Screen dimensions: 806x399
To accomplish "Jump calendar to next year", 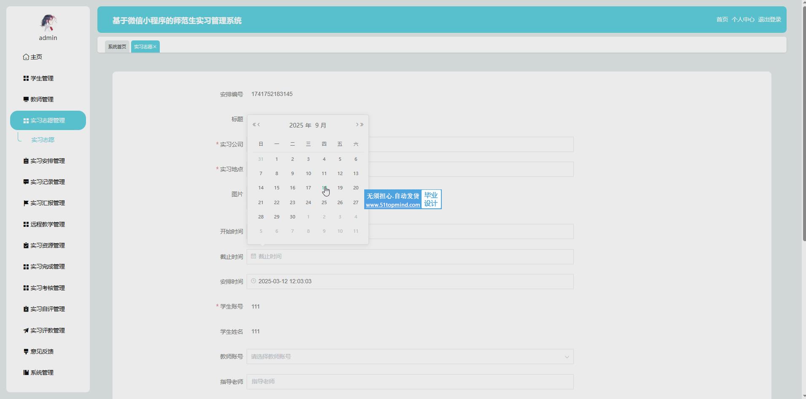I will tap(362, 125).
